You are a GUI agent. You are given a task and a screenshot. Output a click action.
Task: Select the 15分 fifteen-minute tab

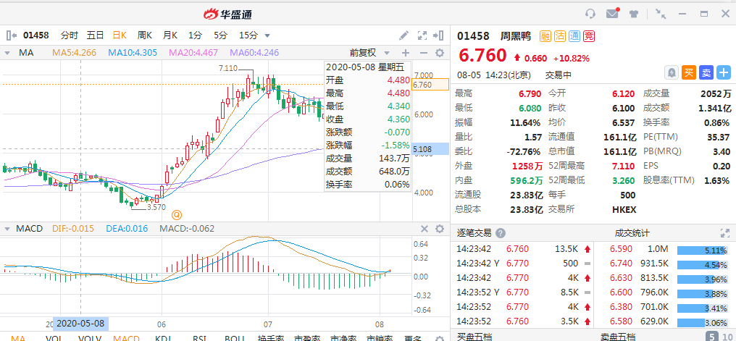tap(248, 35)
